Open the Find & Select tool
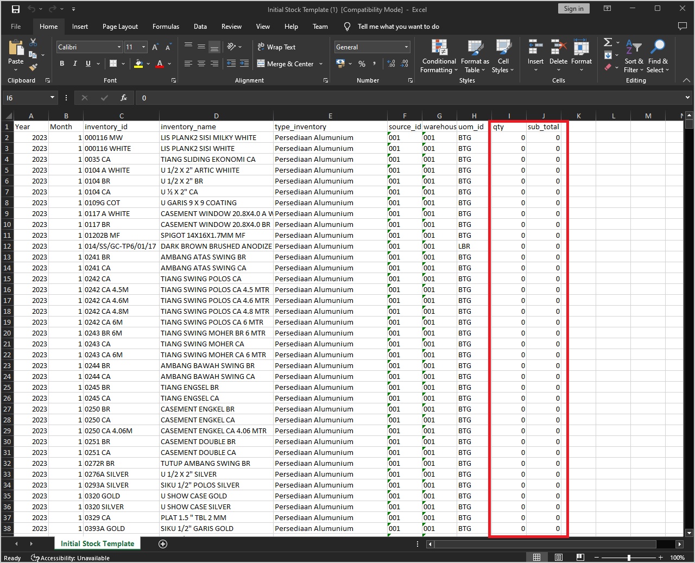Screen dimensions: 695x563 pyautogui.click(x=658, y=56)
